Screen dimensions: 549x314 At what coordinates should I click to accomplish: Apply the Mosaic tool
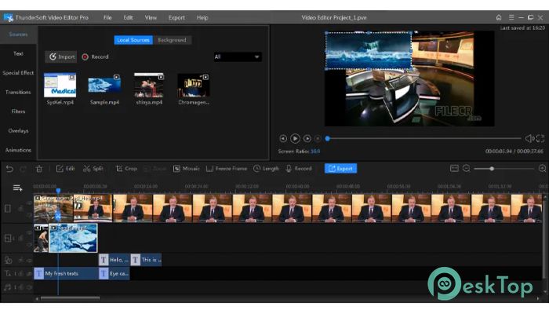[x=187, y=169]
